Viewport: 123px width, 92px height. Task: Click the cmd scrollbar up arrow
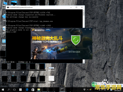click(84, 10)
